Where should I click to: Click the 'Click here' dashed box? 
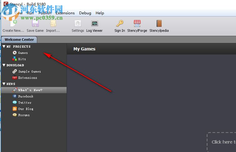pyautogui.click(x=222, y=142)
